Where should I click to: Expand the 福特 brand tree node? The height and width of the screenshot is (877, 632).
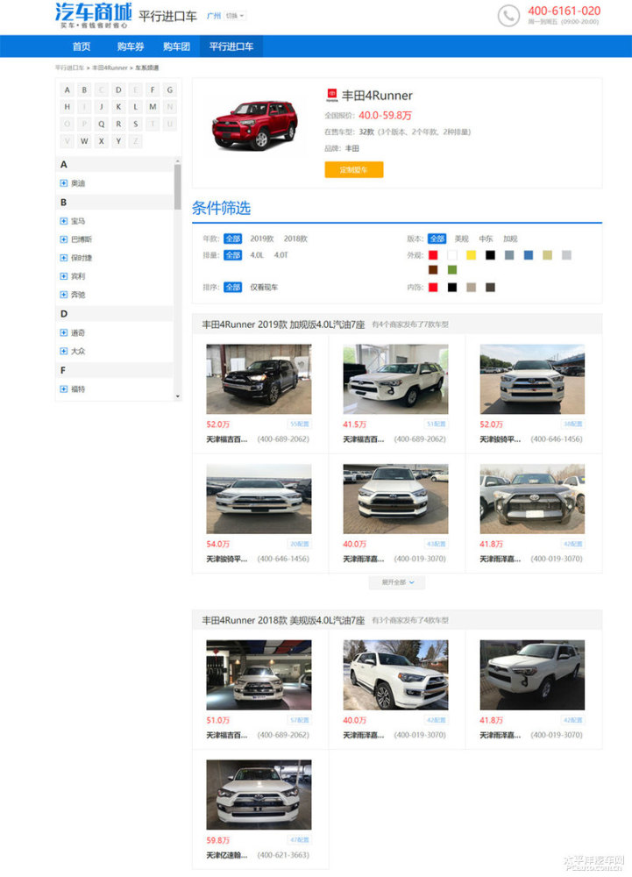pos(64,389)
